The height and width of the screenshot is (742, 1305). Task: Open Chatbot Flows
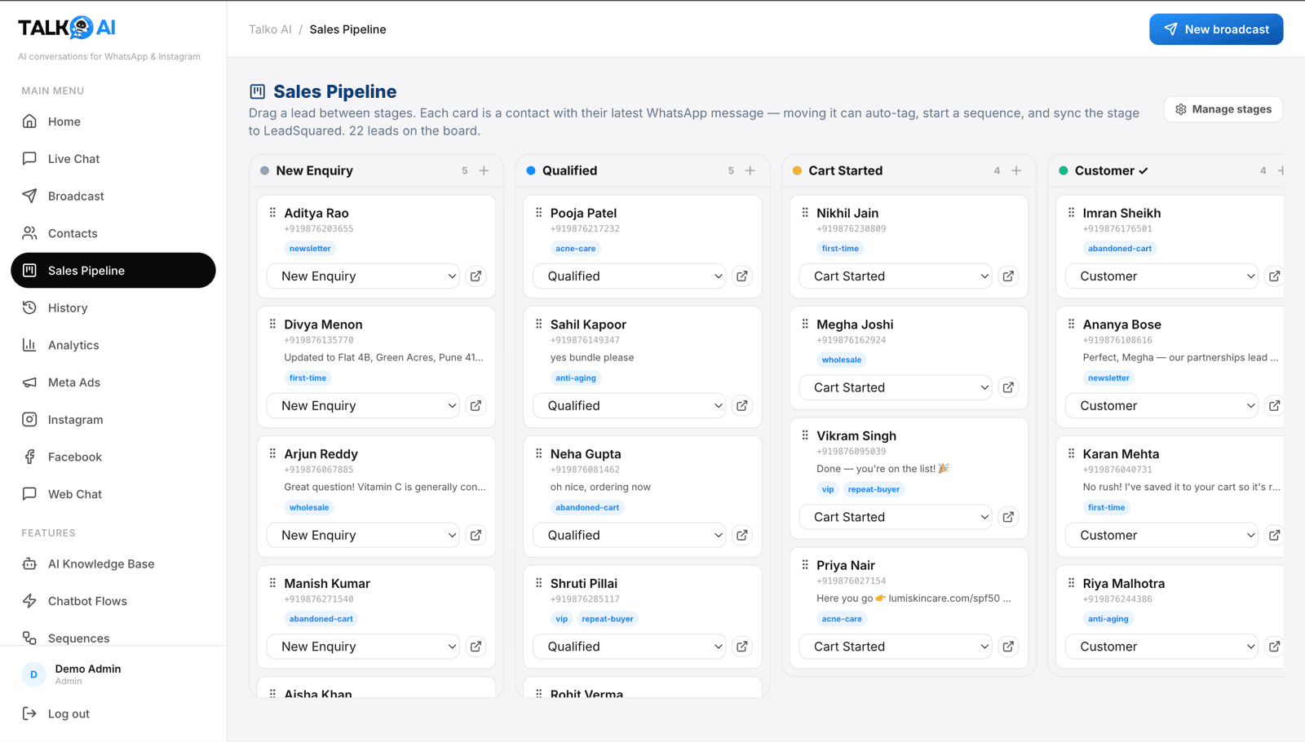tap(113, 601)
